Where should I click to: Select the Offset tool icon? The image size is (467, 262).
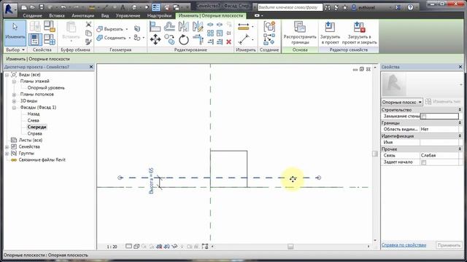pyautogui.click(x=169, y=27)
